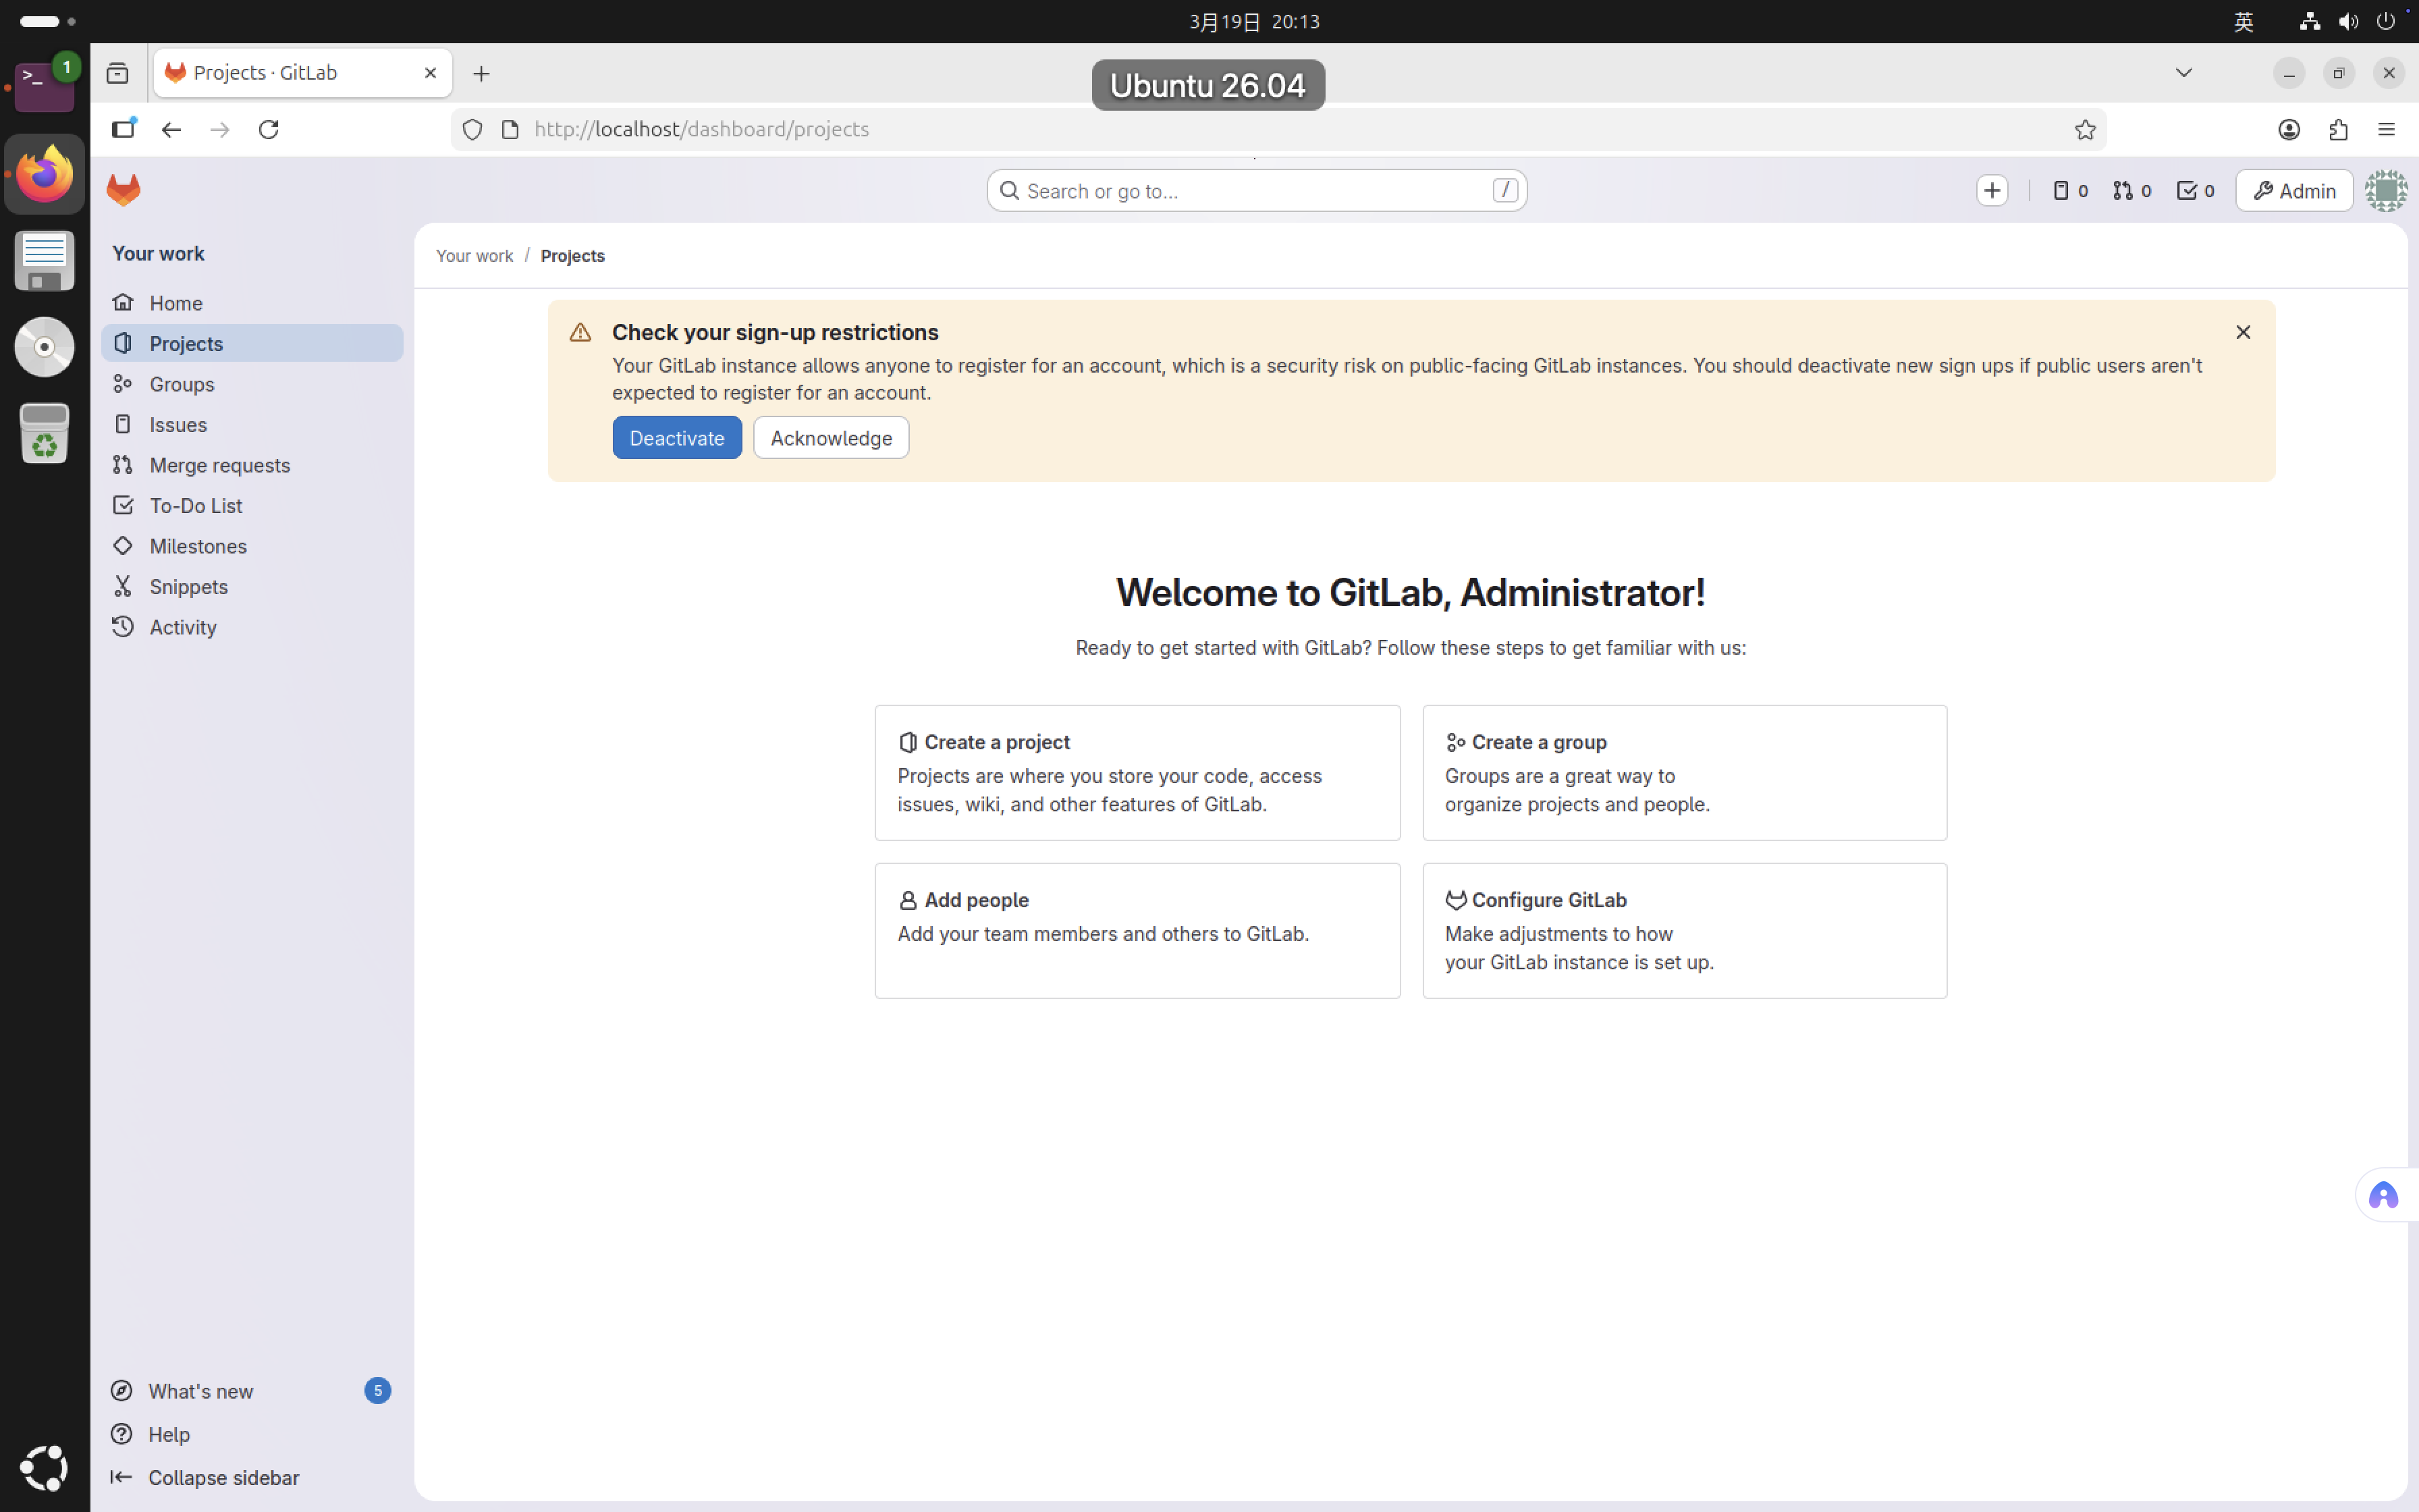
Task: Click the Configure GitLab card
Action: coord(1683,930)
